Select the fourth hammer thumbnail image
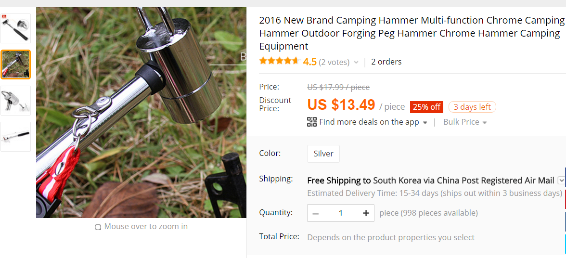 (x=15, y=136)
